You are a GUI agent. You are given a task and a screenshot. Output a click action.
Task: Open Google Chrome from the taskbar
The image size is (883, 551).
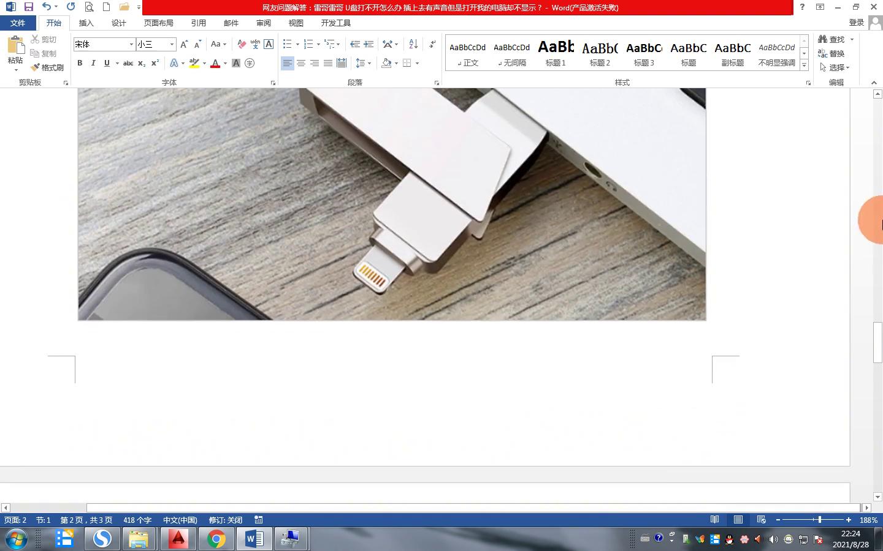[x=216, y=539]
